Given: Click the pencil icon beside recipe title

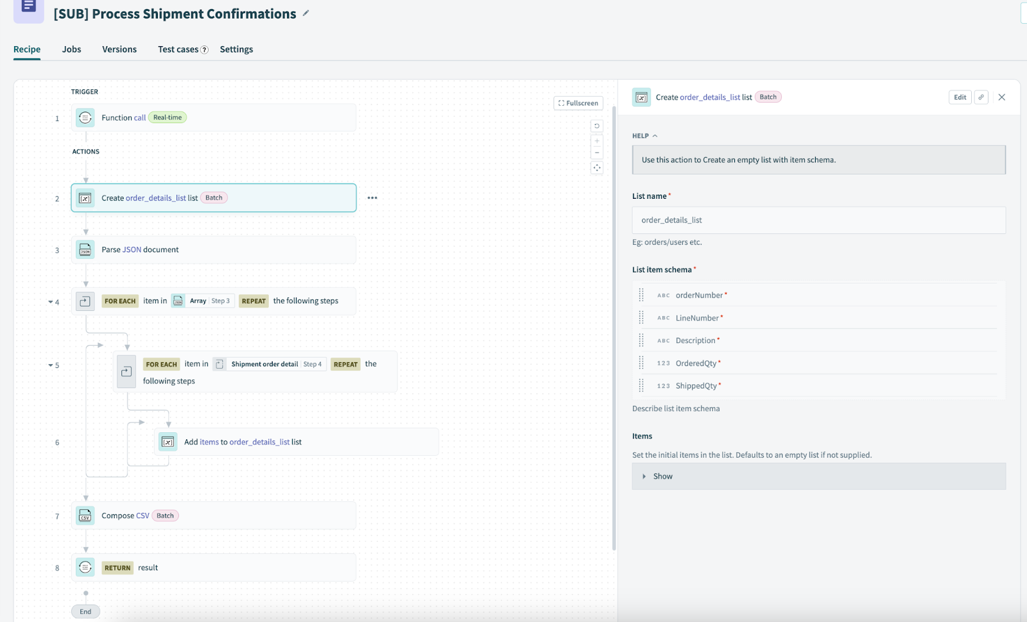Looking at the screenshot, I should point(306,13).
